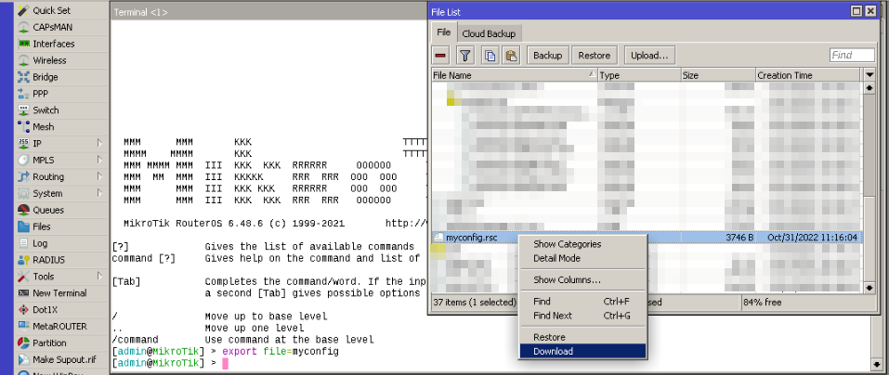
Task: Click the filter funnel icon in File List
Action: [x=464, y=55]
